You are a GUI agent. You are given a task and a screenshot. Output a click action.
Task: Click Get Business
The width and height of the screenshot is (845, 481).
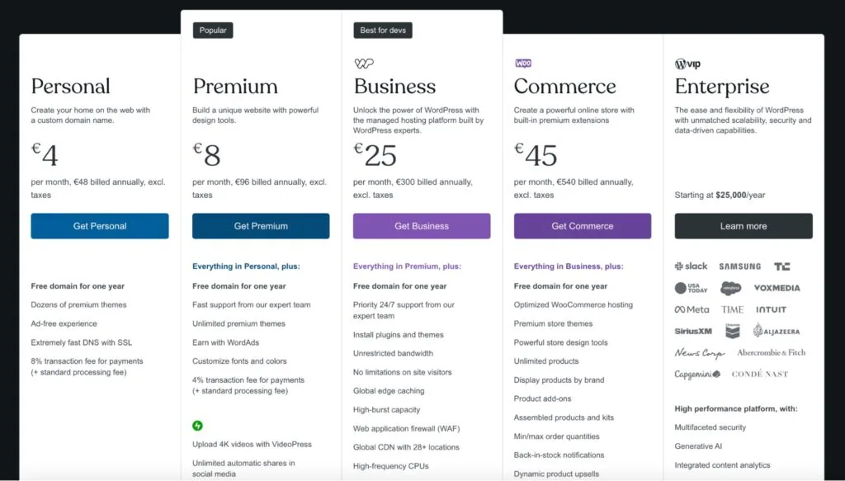422,225
